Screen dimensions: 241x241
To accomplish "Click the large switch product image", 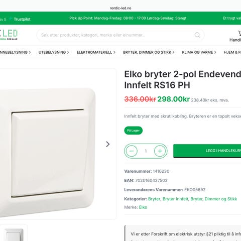I will click(48, 152).
